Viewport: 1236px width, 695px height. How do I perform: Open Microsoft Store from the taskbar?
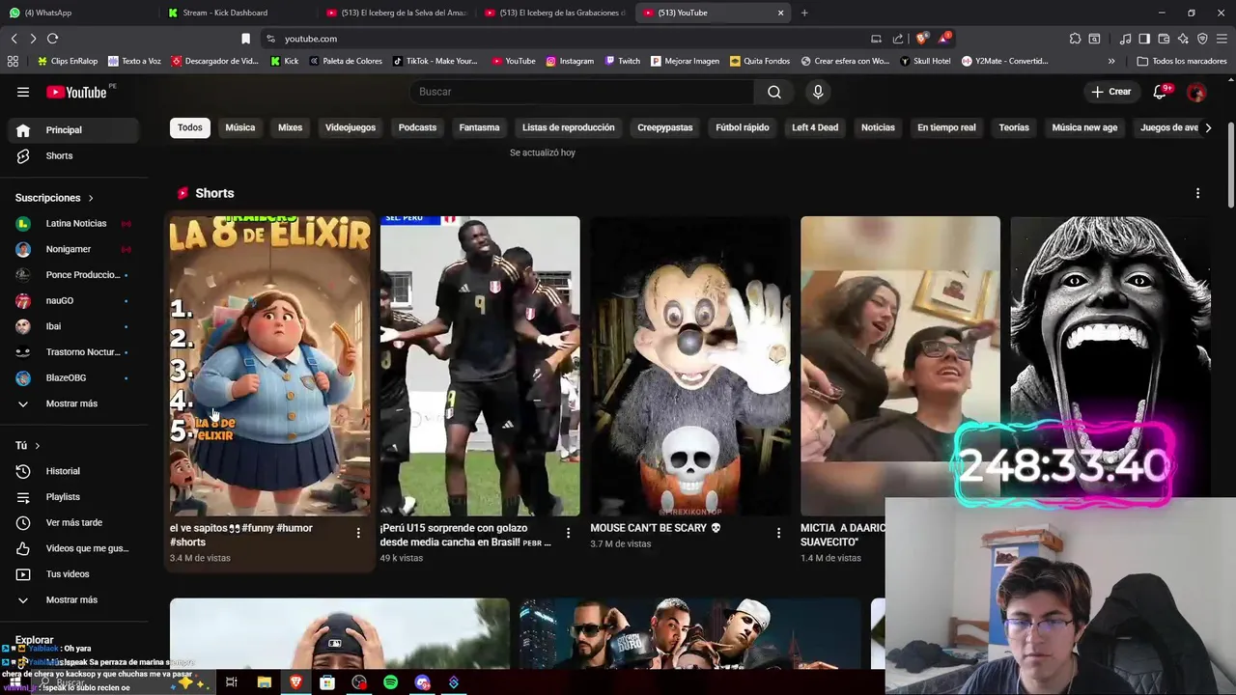(327, 682)
